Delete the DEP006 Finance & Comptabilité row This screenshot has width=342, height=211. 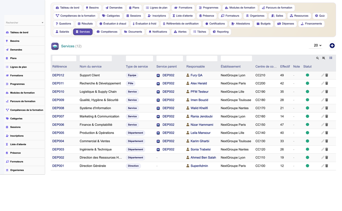[327, 125]
